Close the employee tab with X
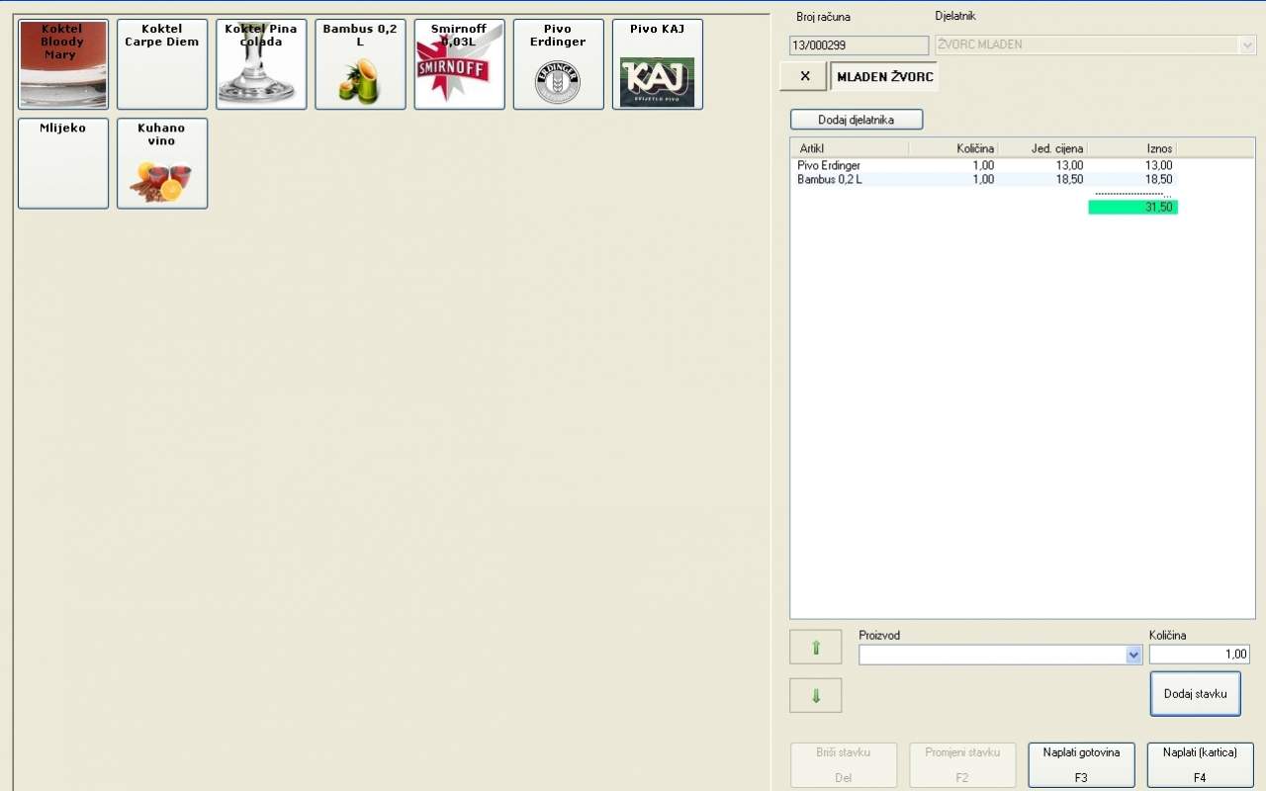The image size is (1266, 791). pyautogui.click(x=804, y=77)
